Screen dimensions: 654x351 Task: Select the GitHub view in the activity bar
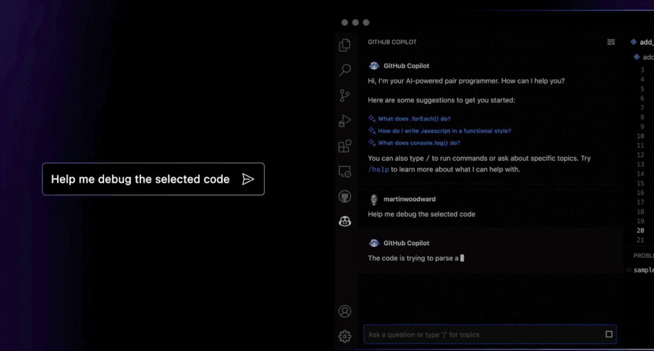345,196
